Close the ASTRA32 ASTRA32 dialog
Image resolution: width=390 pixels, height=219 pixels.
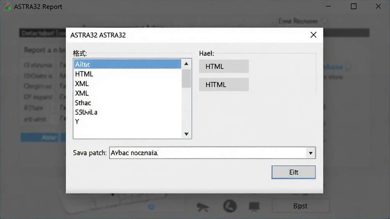tap(313, 35)
